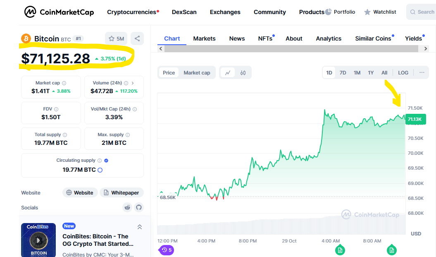Click the 68.56K opening price label
The image size is (436, 257).
pos(168,197)
